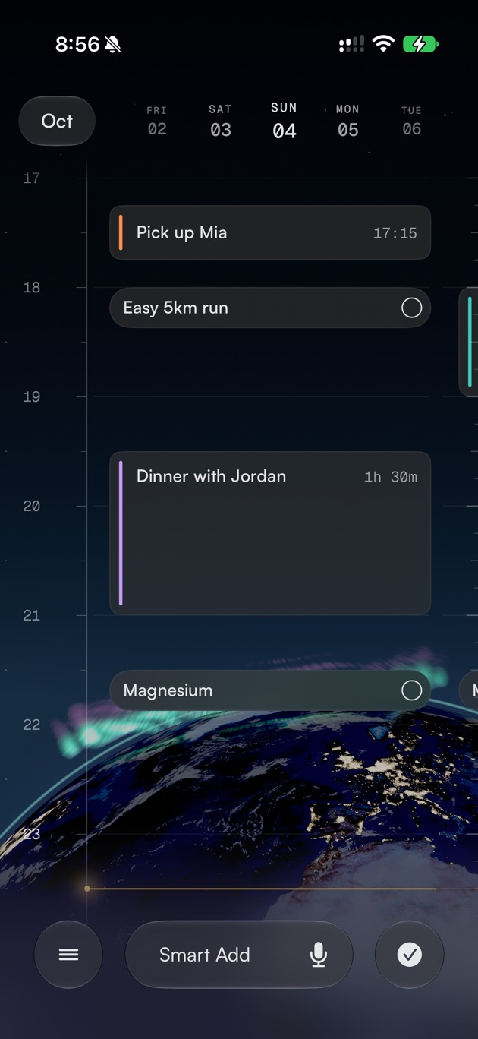The height and width of the screenshot is (1039, 478).
Task: Tap the checkmark circle button
Action: 410,955
